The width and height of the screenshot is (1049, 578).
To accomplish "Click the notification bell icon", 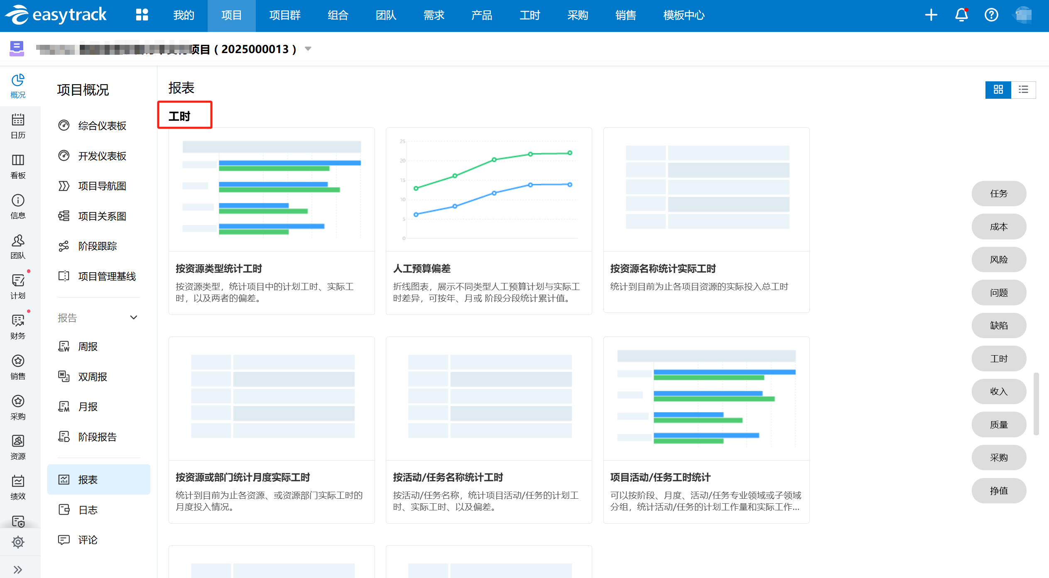I will [961, 15].
